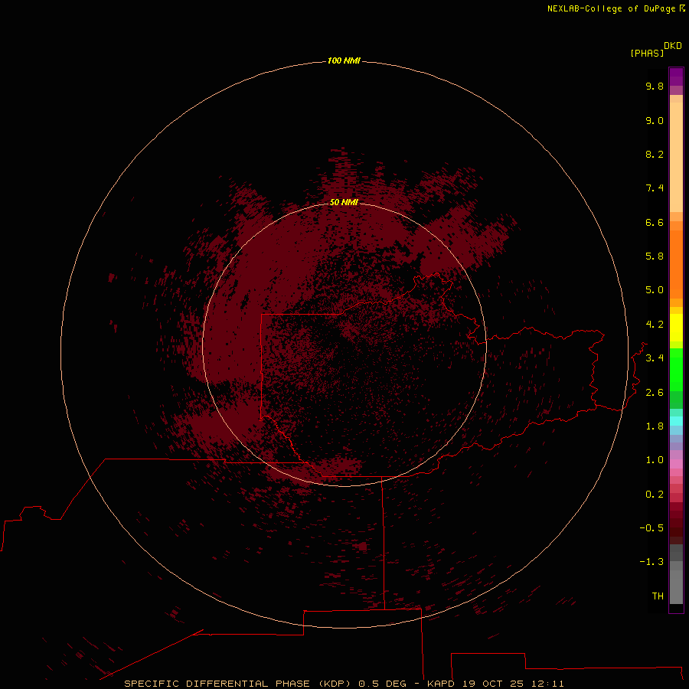Click the 12:11 timestamp text
The height and width of the screenshot is (689, 689).
click(547, 684)
